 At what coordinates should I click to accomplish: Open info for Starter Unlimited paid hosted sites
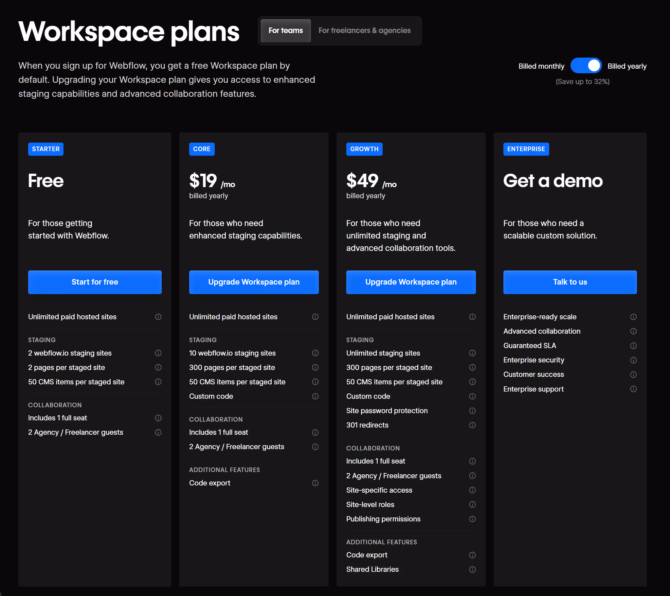[158, 317]
